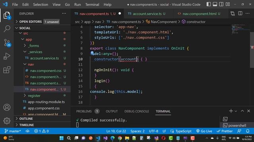This screenshot has width=254, height=142.
Task: Open Source Control view with 25 changes
Action: (x=7, y=43)
